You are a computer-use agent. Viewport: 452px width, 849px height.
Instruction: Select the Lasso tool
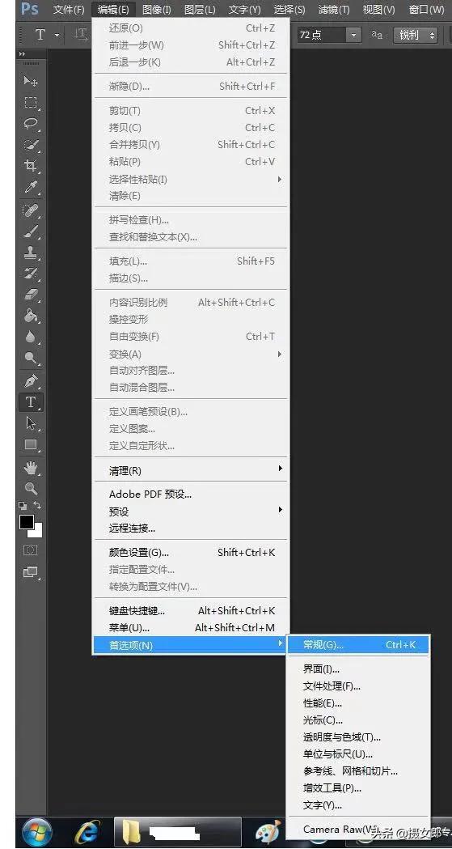point(31,124)
